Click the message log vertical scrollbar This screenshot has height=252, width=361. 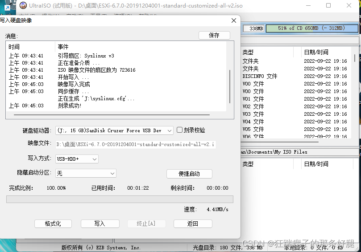pos(230,86)
